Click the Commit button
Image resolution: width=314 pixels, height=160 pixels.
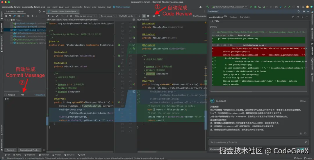click(x=10, y=150)
